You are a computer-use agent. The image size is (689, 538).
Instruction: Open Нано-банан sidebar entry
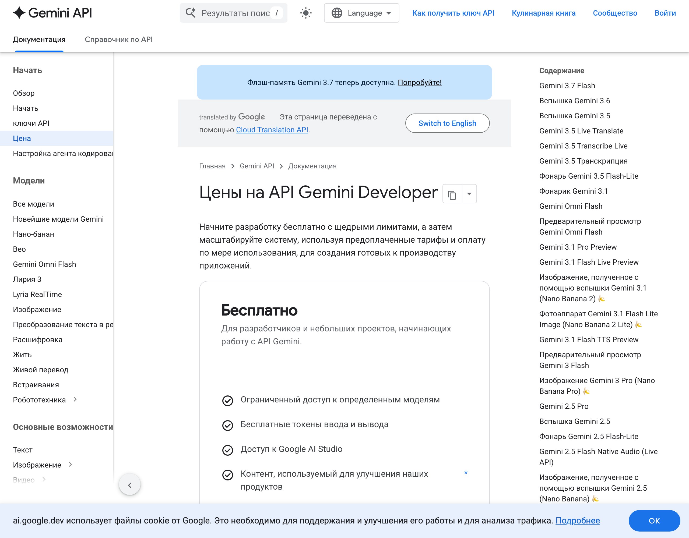point(33,234)
